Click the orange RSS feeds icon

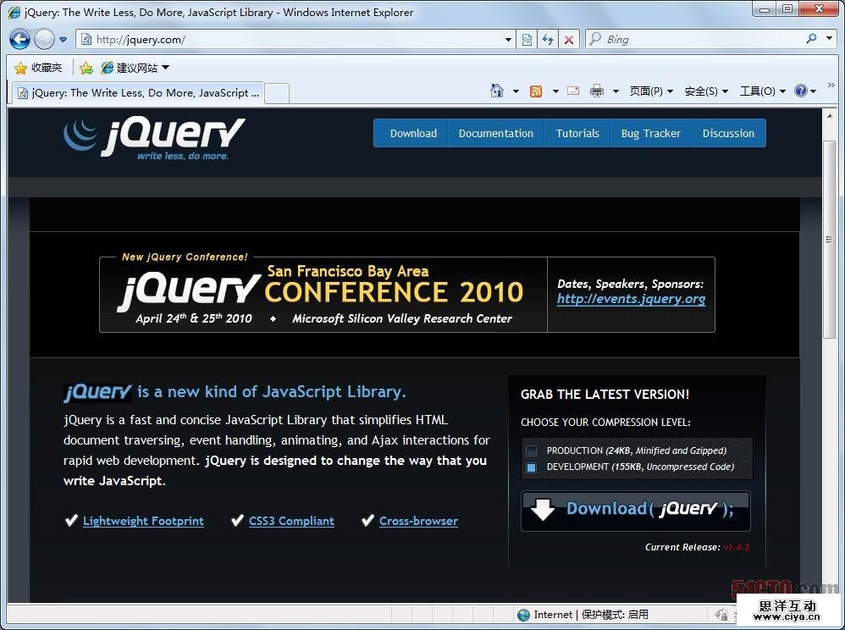tap(536, 91)
